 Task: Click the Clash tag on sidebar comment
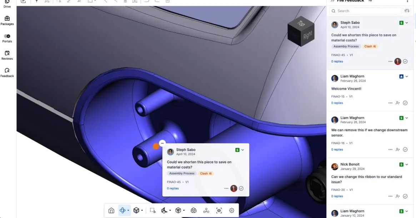coord(370,46)
